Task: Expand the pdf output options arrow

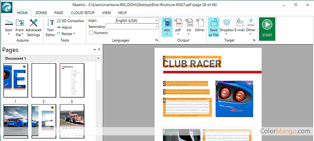Action: point(178,34)
